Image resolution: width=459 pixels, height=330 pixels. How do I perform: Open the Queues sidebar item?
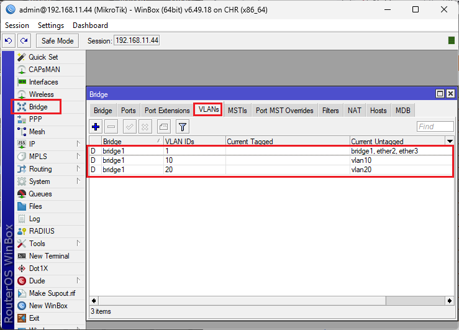(41, 194)
